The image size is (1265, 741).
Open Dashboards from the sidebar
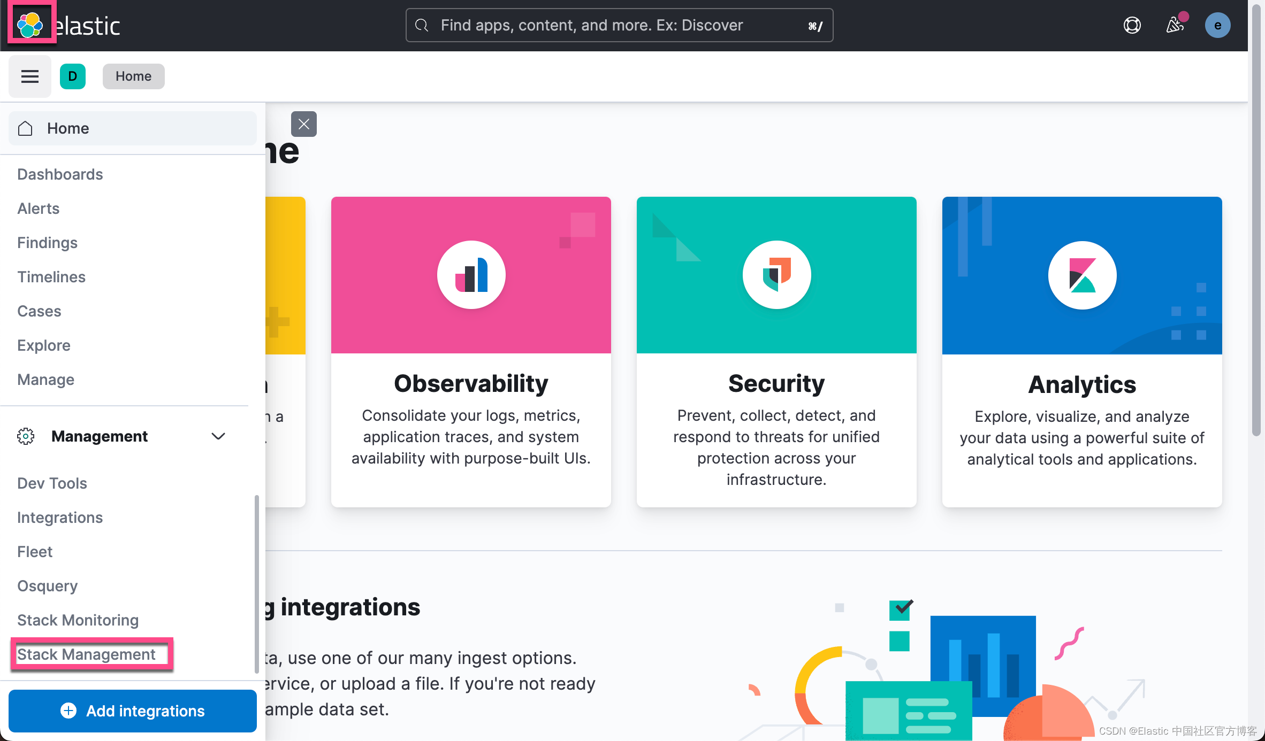60,174
